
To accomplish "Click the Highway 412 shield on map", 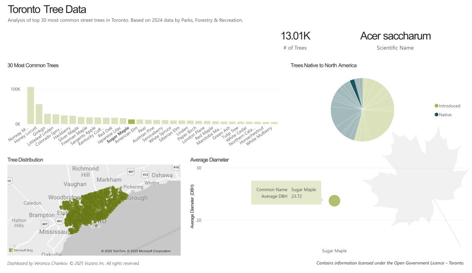I will point(145,175).
